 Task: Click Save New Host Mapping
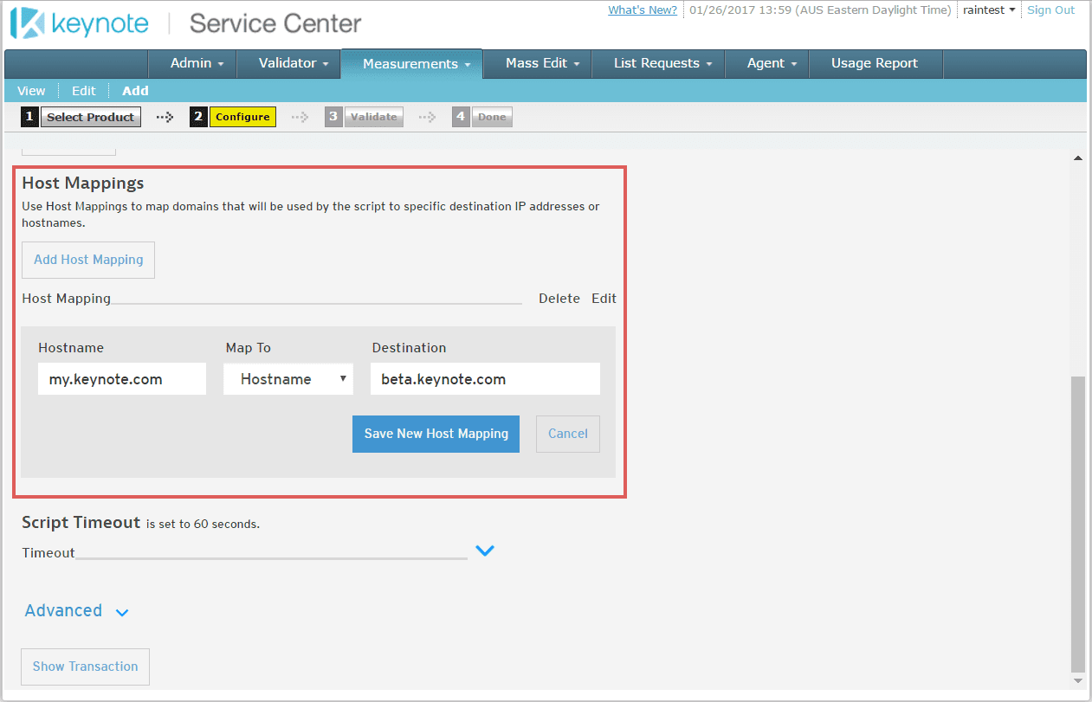(x=436, y=434)
